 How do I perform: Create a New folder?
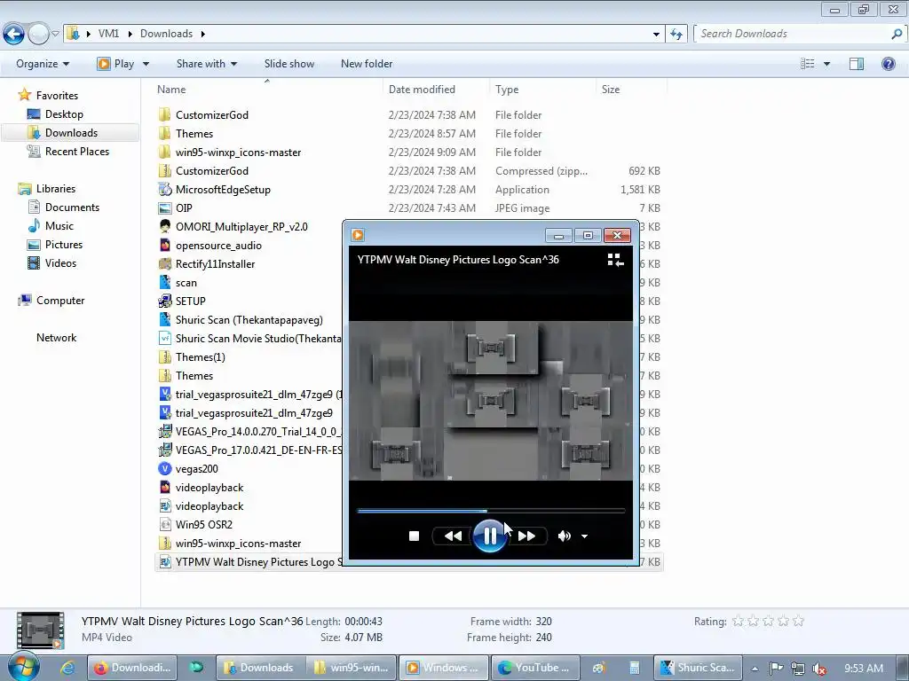367,64
